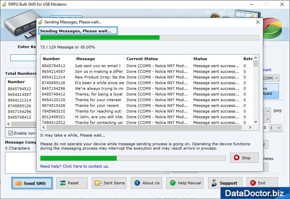Click the Current Status column header
Screen dimensions: 290x199
pyautogui.click(x=158, y=59)
